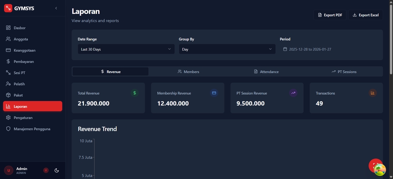The image size is (393, 179).
Task: Click the Keanggotaan card icon
Action: tap(8, 50)
